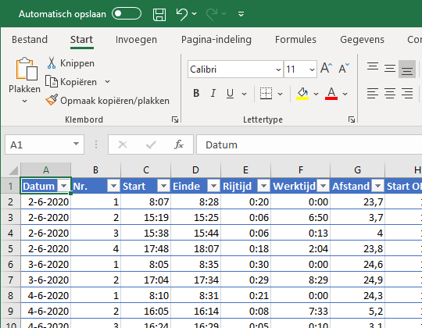This screenshot has width=422, height=328.
Task: Open the Lettertype dialog launcher
Action: pyautogui.click(x=352, y=119)
